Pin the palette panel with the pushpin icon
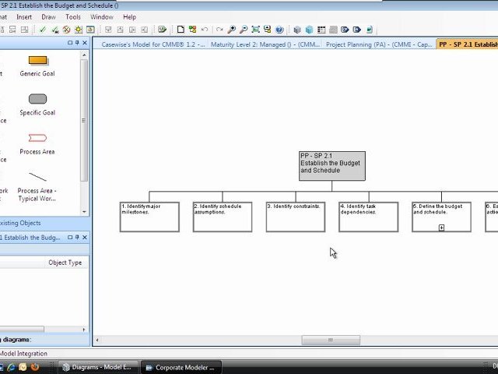This screenshot has height=374, width=498. [77, 43]
